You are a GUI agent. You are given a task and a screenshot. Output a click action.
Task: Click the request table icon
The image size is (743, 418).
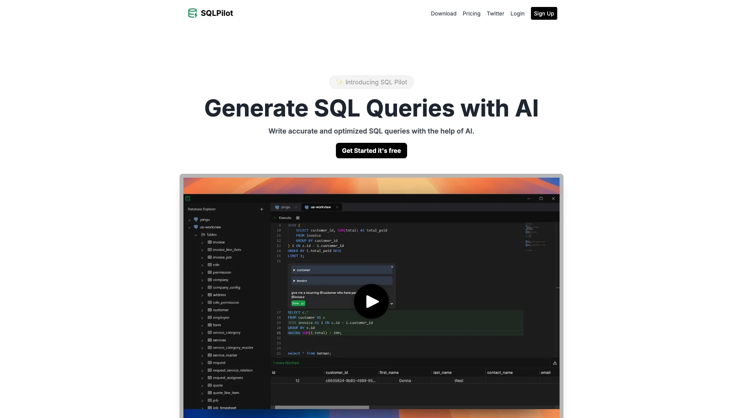[x=210, y=363]
